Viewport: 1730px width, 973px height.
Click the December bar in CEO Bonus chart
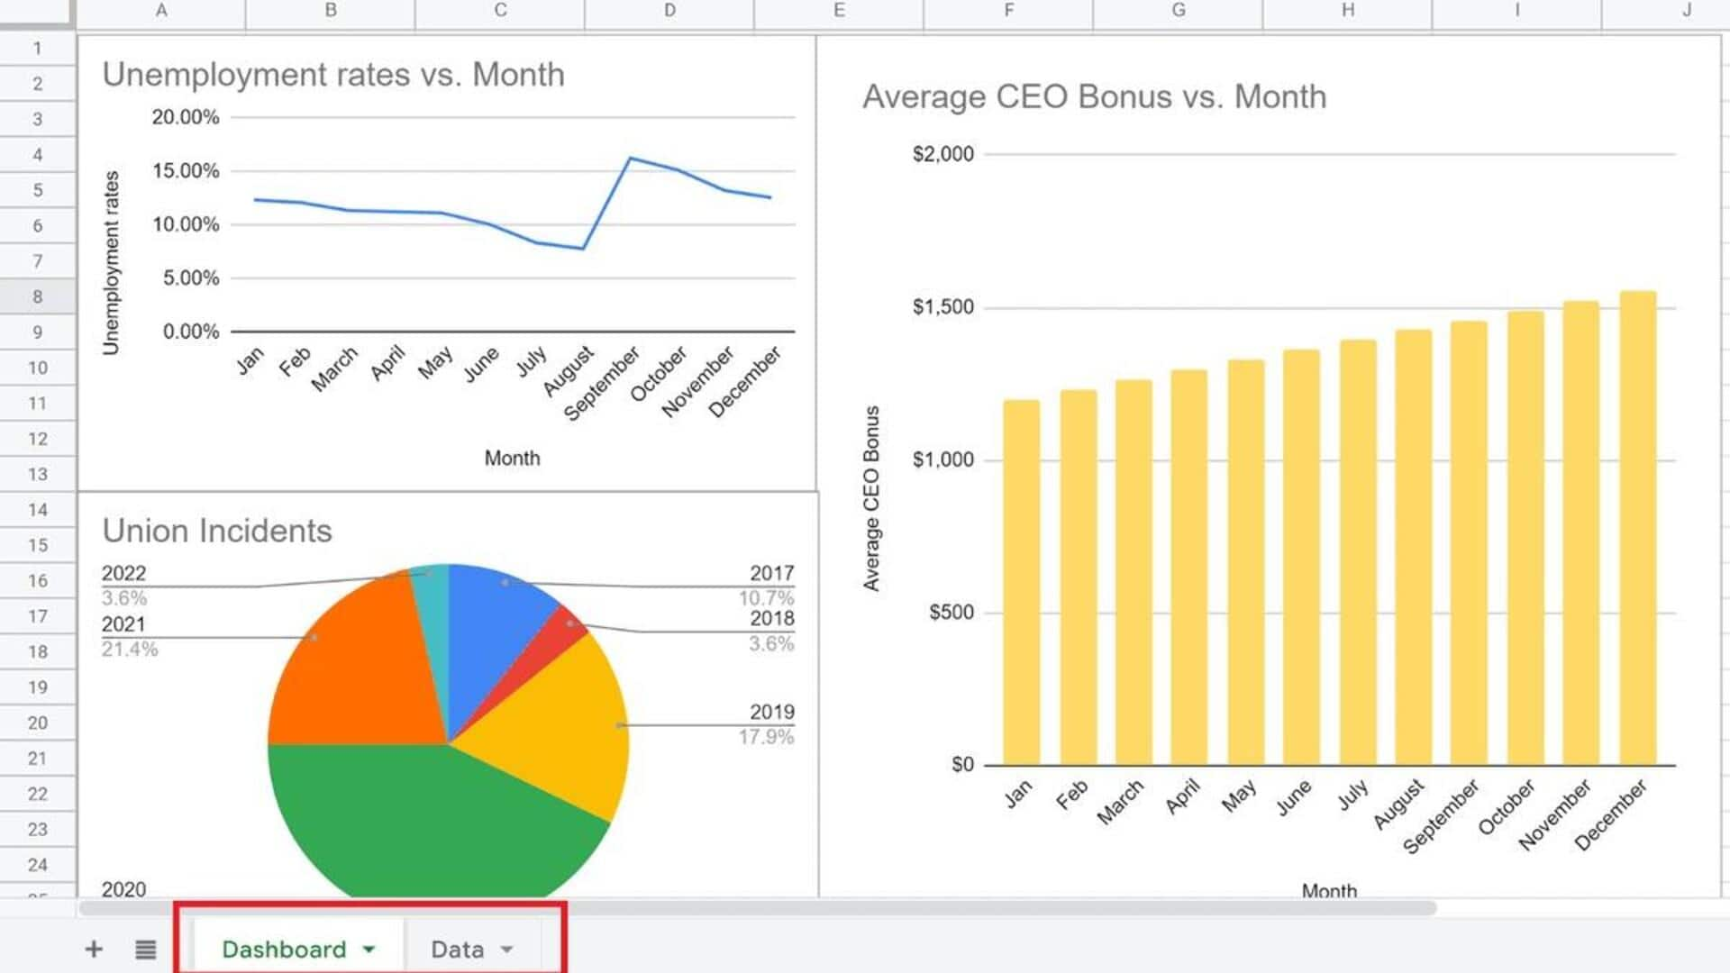1637,528
